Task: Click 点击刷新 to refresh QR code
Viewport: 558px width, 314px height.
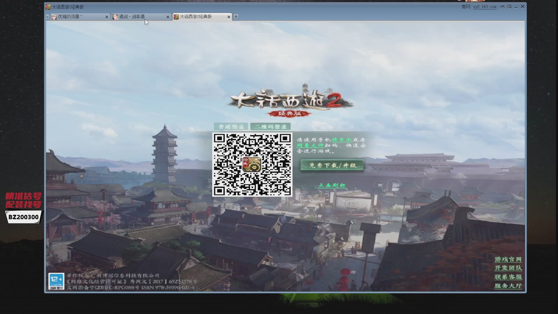Action: click(x=332, y=185)
